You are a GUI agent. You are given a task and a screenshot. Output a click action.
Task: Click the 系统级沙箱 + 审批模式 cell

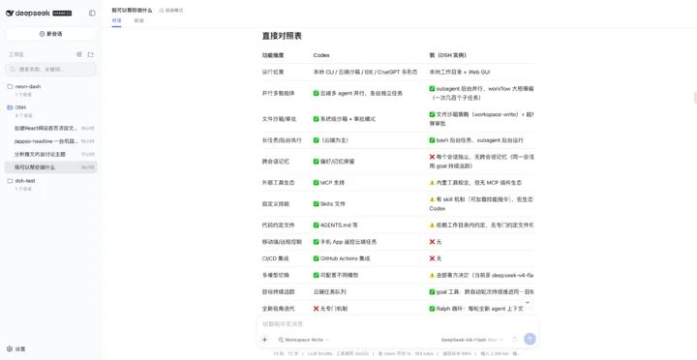tap(345, 119)
